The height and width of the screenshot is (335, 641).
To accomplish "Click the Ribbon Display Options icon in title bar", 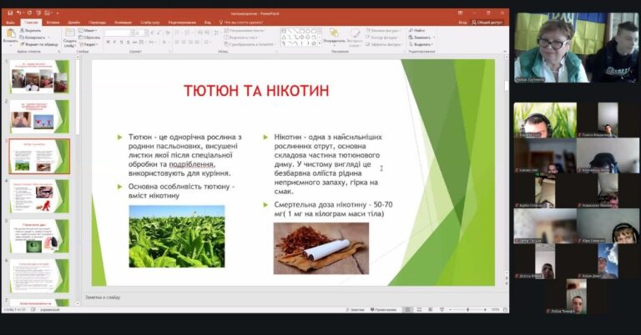I will click(461, 13).
